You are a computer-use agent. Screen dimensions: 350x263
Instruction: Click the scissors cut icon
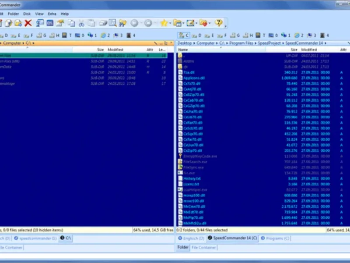click(81, 23)
